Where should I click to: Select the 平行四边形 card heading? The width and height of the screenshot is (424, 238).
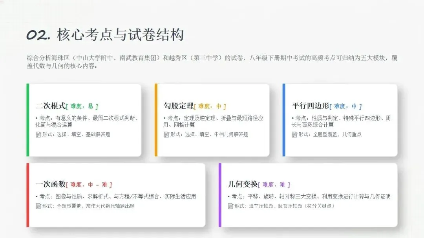[311, 106]
